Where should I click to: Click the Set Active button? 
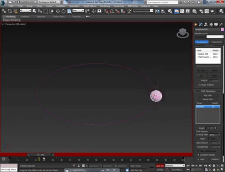[202, 71]
